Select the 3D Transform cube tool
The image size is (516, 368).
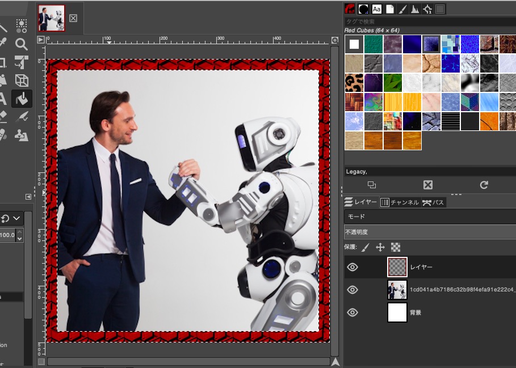click(22, 81)
